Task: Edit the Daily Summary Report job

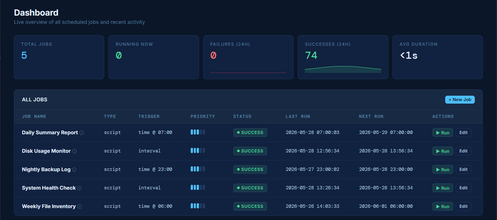Action: coord(463,133)
